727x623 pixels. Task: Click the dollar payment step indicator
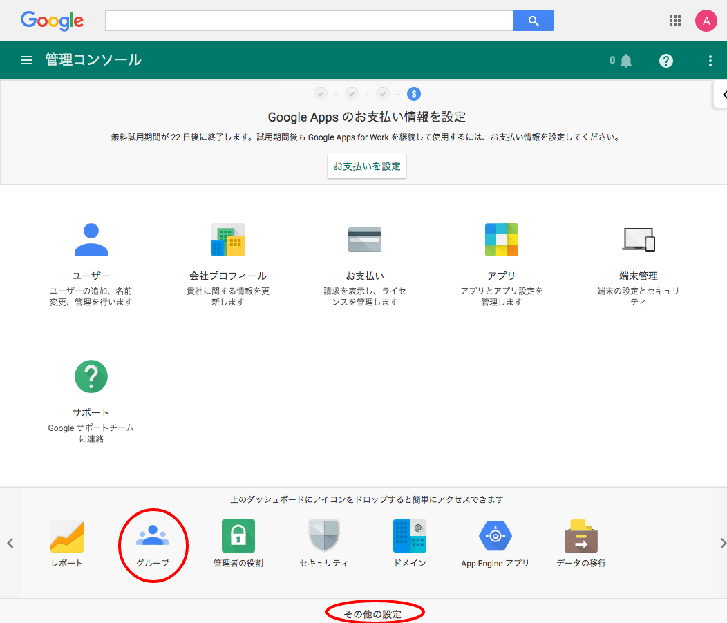click(413, 94)
